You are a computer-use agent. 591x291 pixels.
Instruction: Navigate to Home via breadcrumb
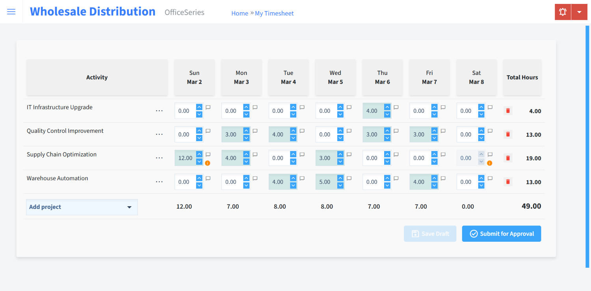click(240, 13)
